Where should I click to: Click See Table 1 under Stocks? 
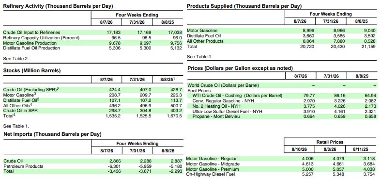tap(16, 126)
